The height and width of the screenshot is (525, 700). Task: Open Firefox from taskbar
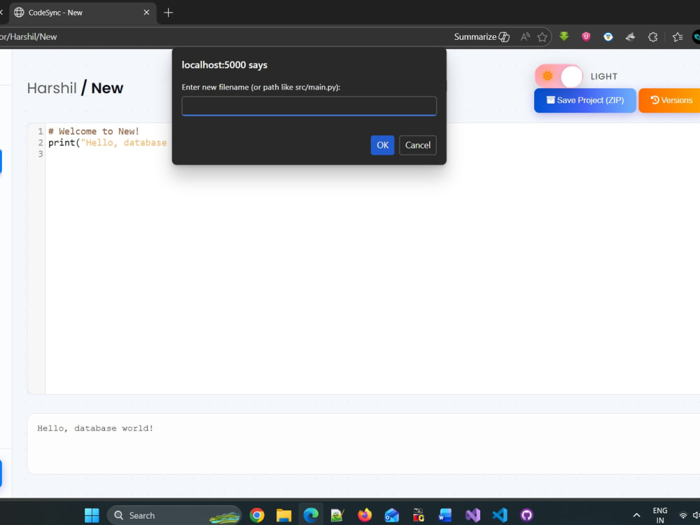pos(365,515)
